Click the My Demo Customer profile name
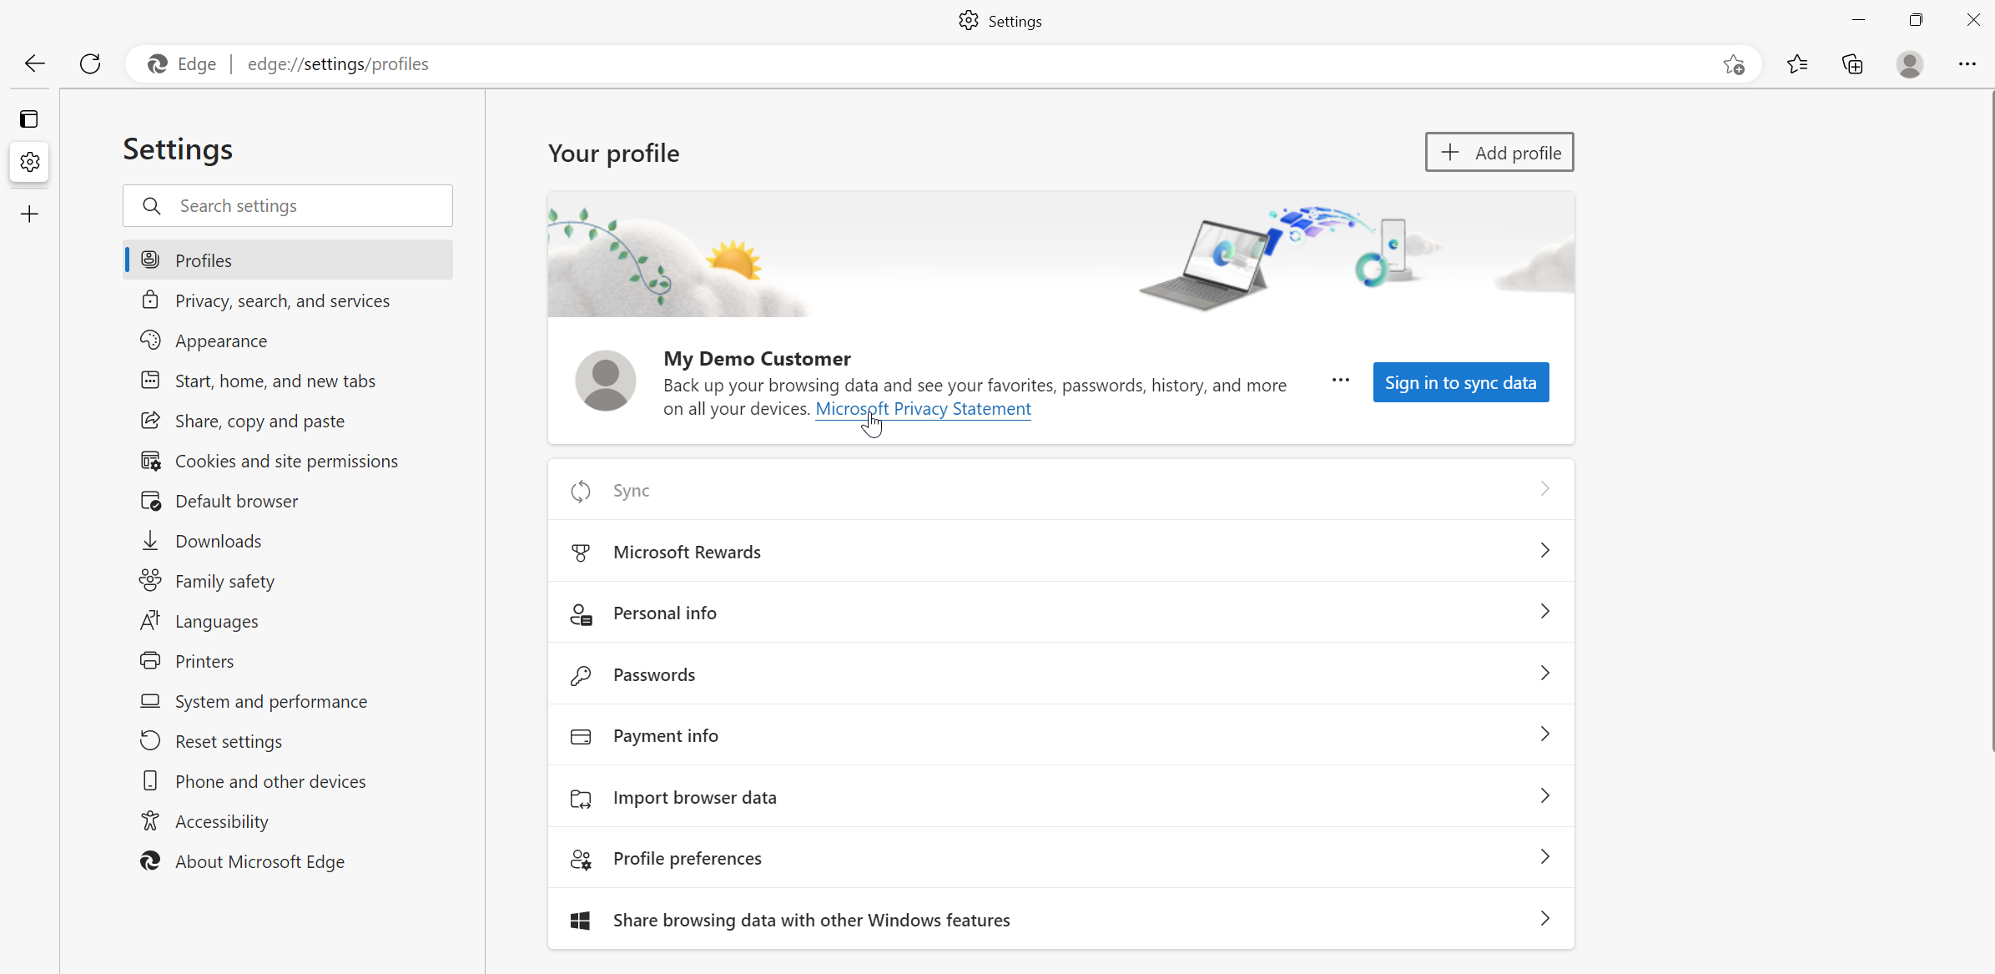 pyautogui.click(x=758, y=359)
